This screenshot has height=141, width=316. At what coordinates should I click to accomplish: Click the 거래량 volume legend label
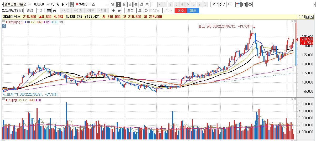11,100
